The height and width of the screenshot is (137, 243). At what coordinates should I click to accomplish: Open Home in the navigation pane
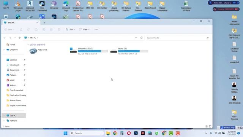12,45
